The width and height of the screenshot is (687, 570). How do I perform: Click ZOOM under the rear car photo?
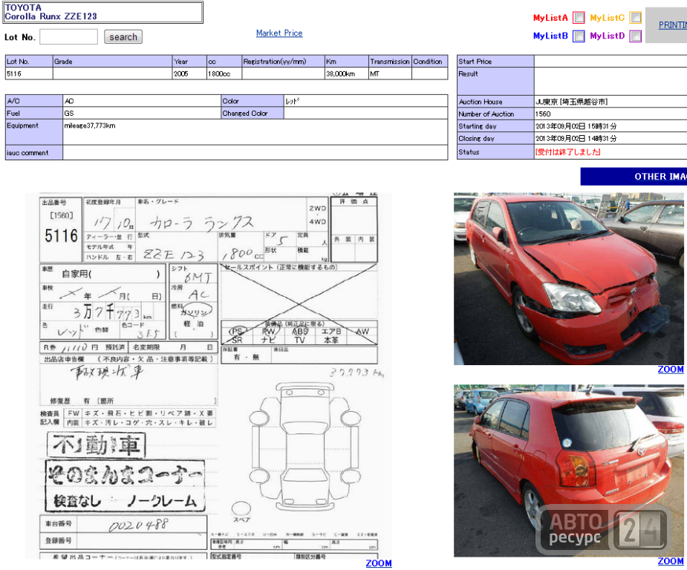(671, 561)
